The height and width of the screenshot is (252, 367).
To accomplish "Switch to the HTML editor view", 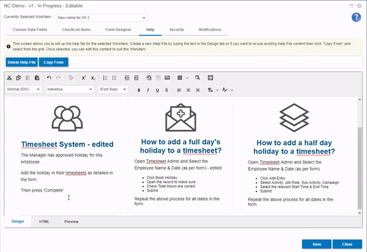I will coord(44,221).
